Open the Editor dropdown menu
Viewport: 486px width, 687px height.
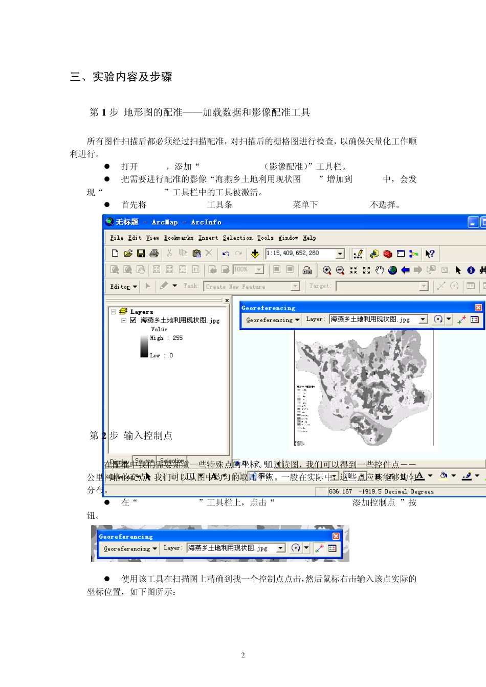(x=124, y=287)
